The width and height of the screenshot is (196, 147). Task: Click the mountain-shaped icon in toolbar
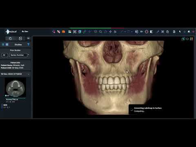click(189, 31)
